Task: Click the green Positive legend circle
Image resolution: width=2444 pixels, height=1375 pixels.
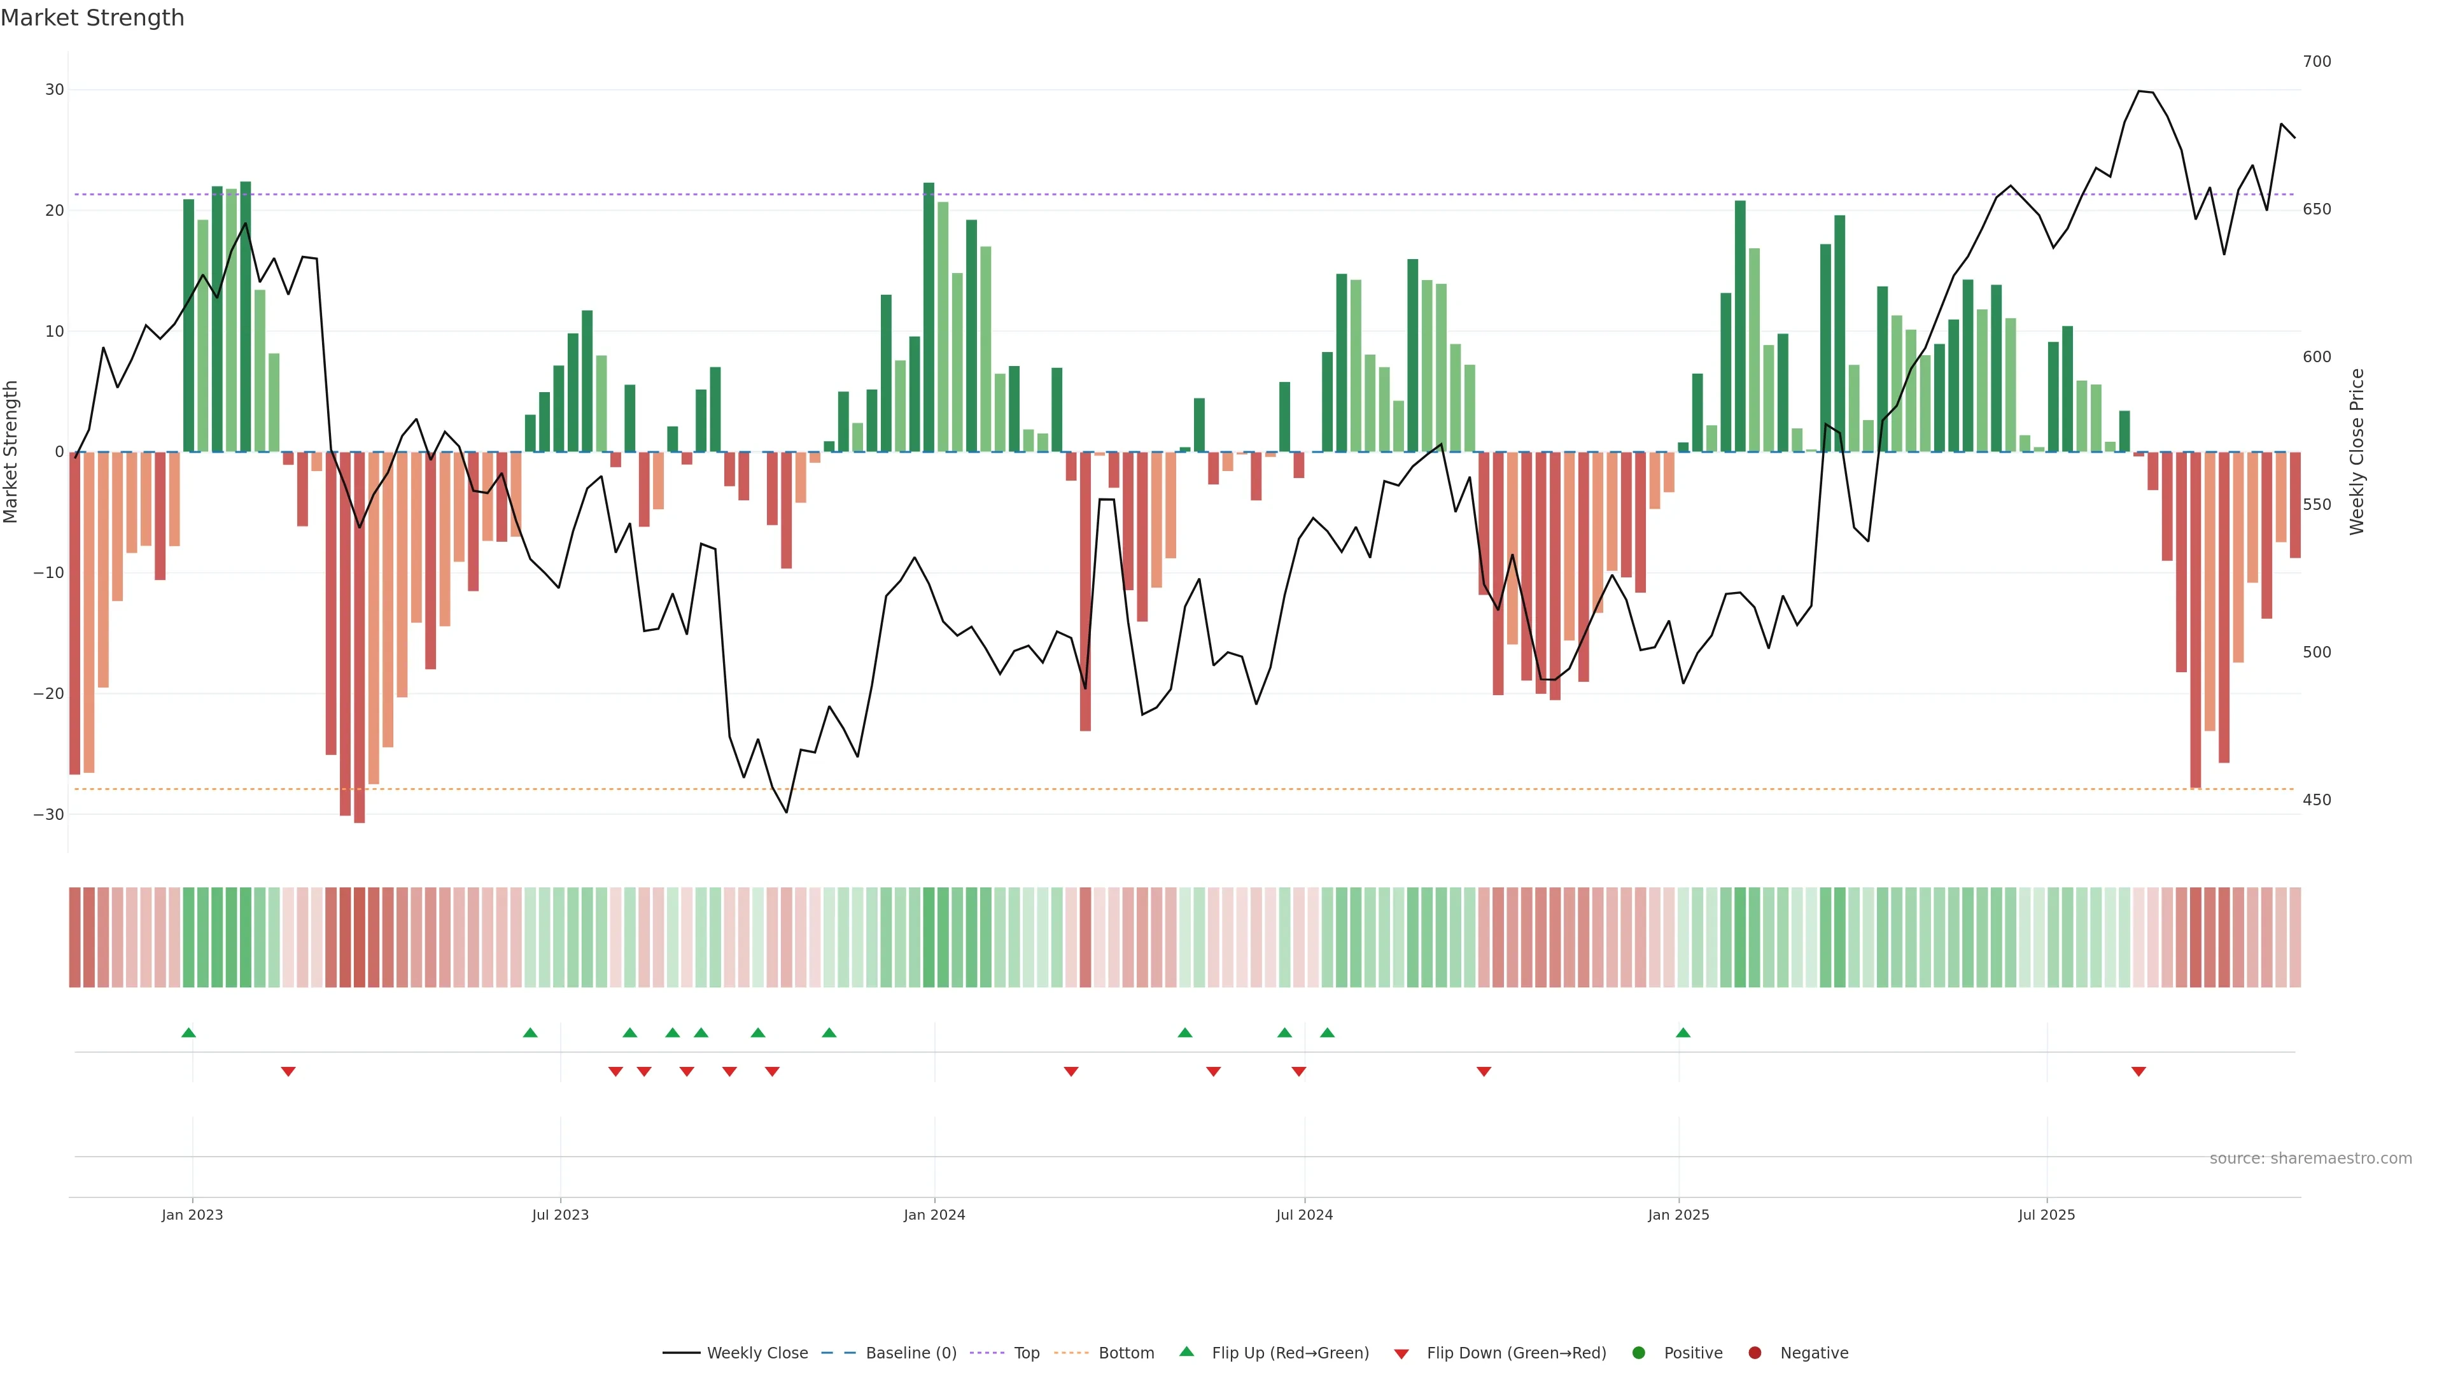Action: pos(1638,1353)
